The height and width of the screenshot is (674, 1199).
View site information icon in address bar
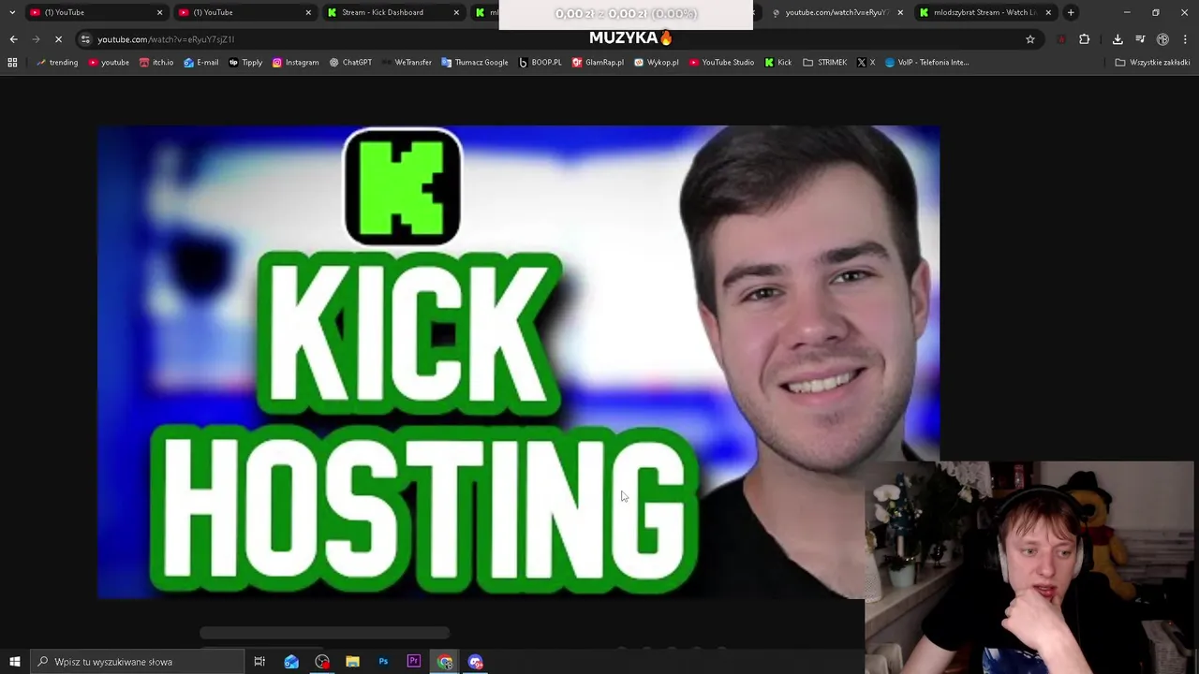click(85, 39)
